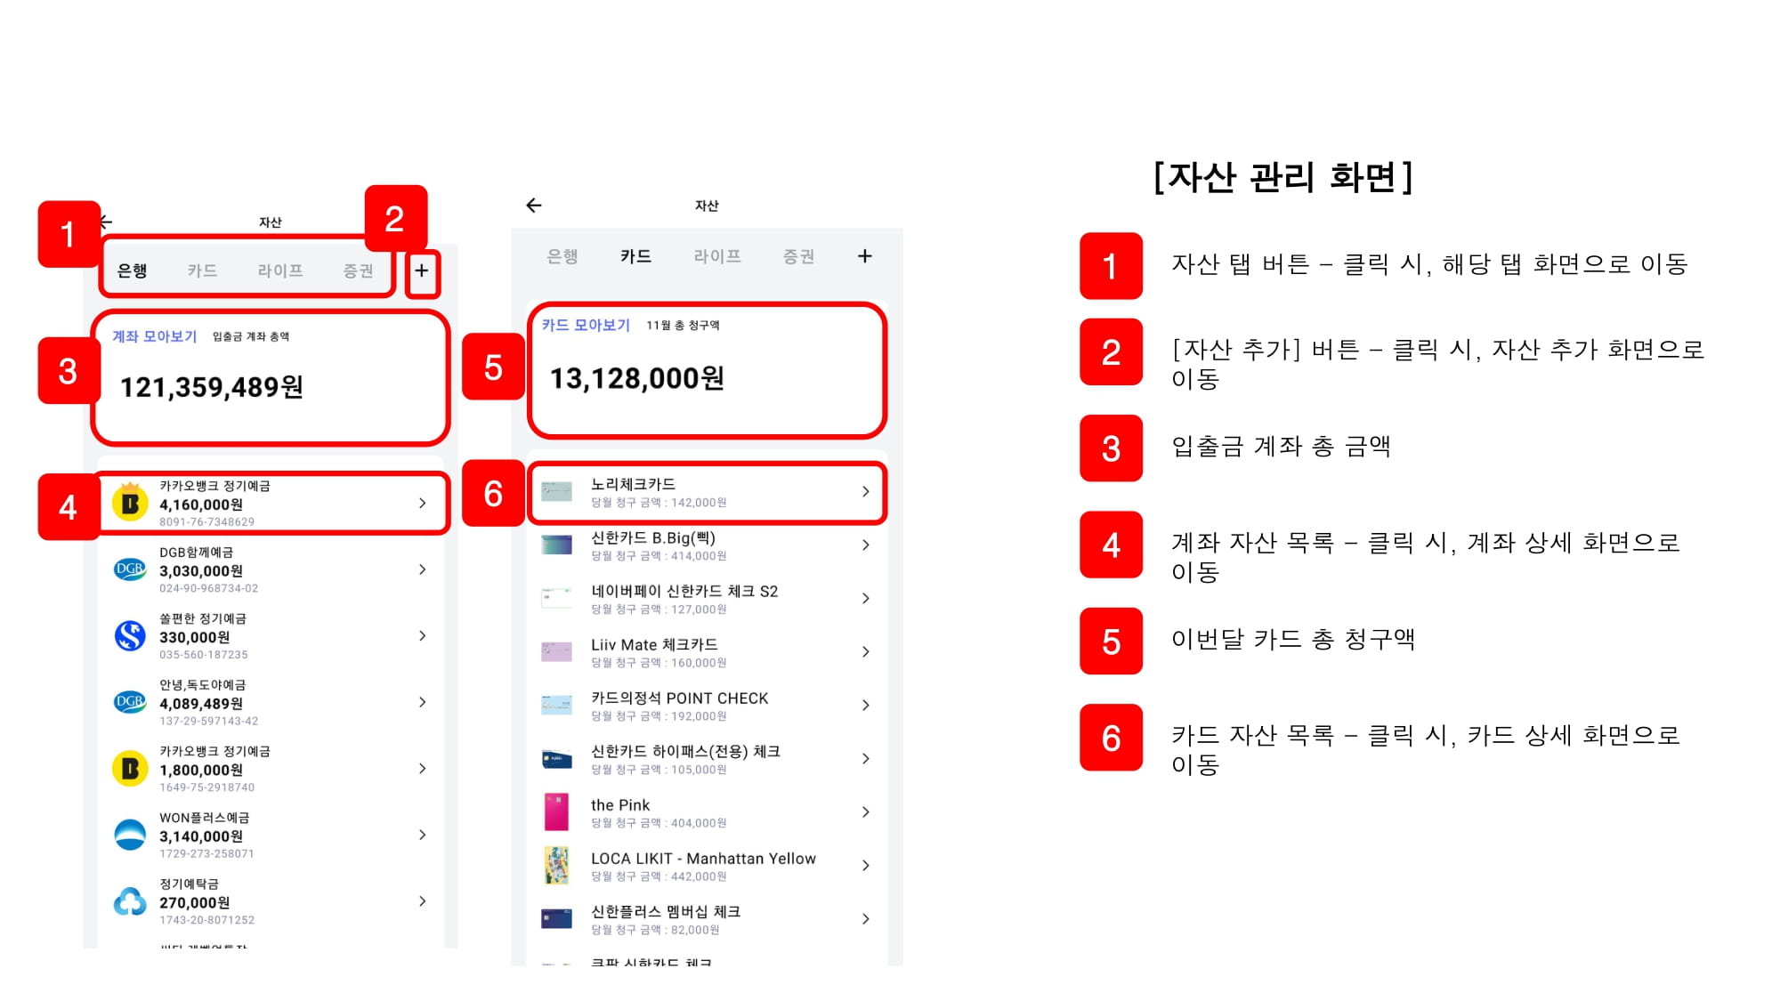Viewport: 1780px width, 1001px height.
Task: Click yellow Kakao Bank icon for 4,160,000원 account
Action: coord(130,504)
